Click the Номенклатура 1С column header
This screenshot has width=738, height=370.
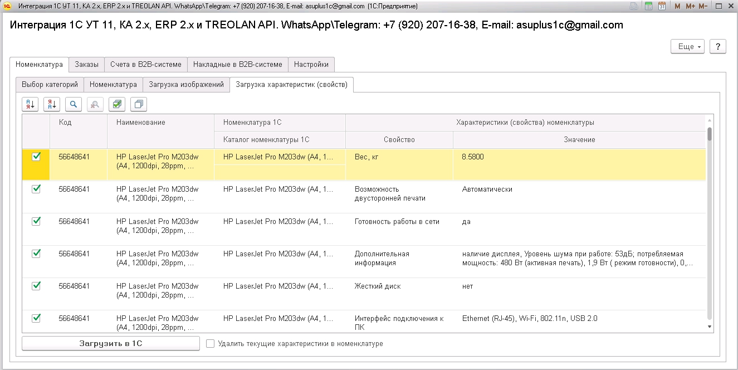coord(280,123)
